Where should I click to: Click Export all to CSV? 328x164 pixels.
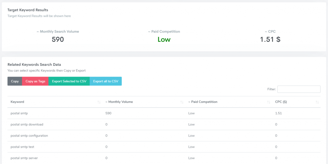pyautogui.click(x=106, y=81)
